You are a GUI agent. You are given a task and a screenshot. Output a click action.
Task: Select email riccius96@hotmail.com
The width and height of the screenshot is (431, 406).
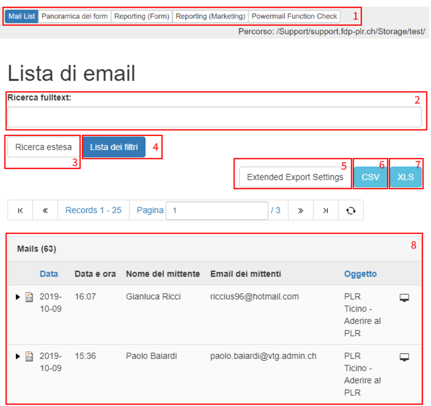(255, 297)
